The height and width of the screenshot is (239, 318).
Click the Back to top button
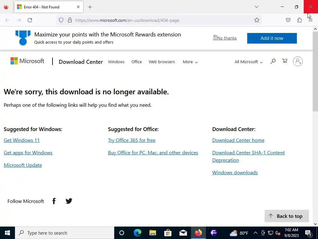click(287, 216)
